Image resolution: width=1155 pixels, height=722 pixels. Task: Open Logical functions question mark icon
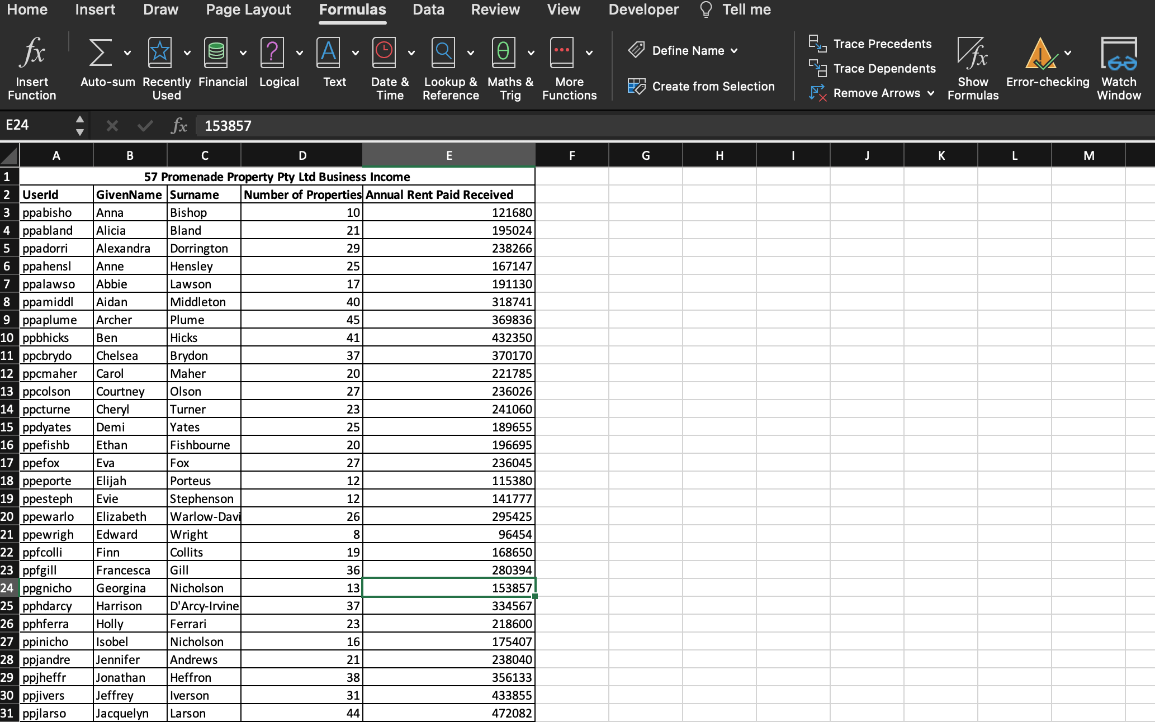click(x=272, y=53)
